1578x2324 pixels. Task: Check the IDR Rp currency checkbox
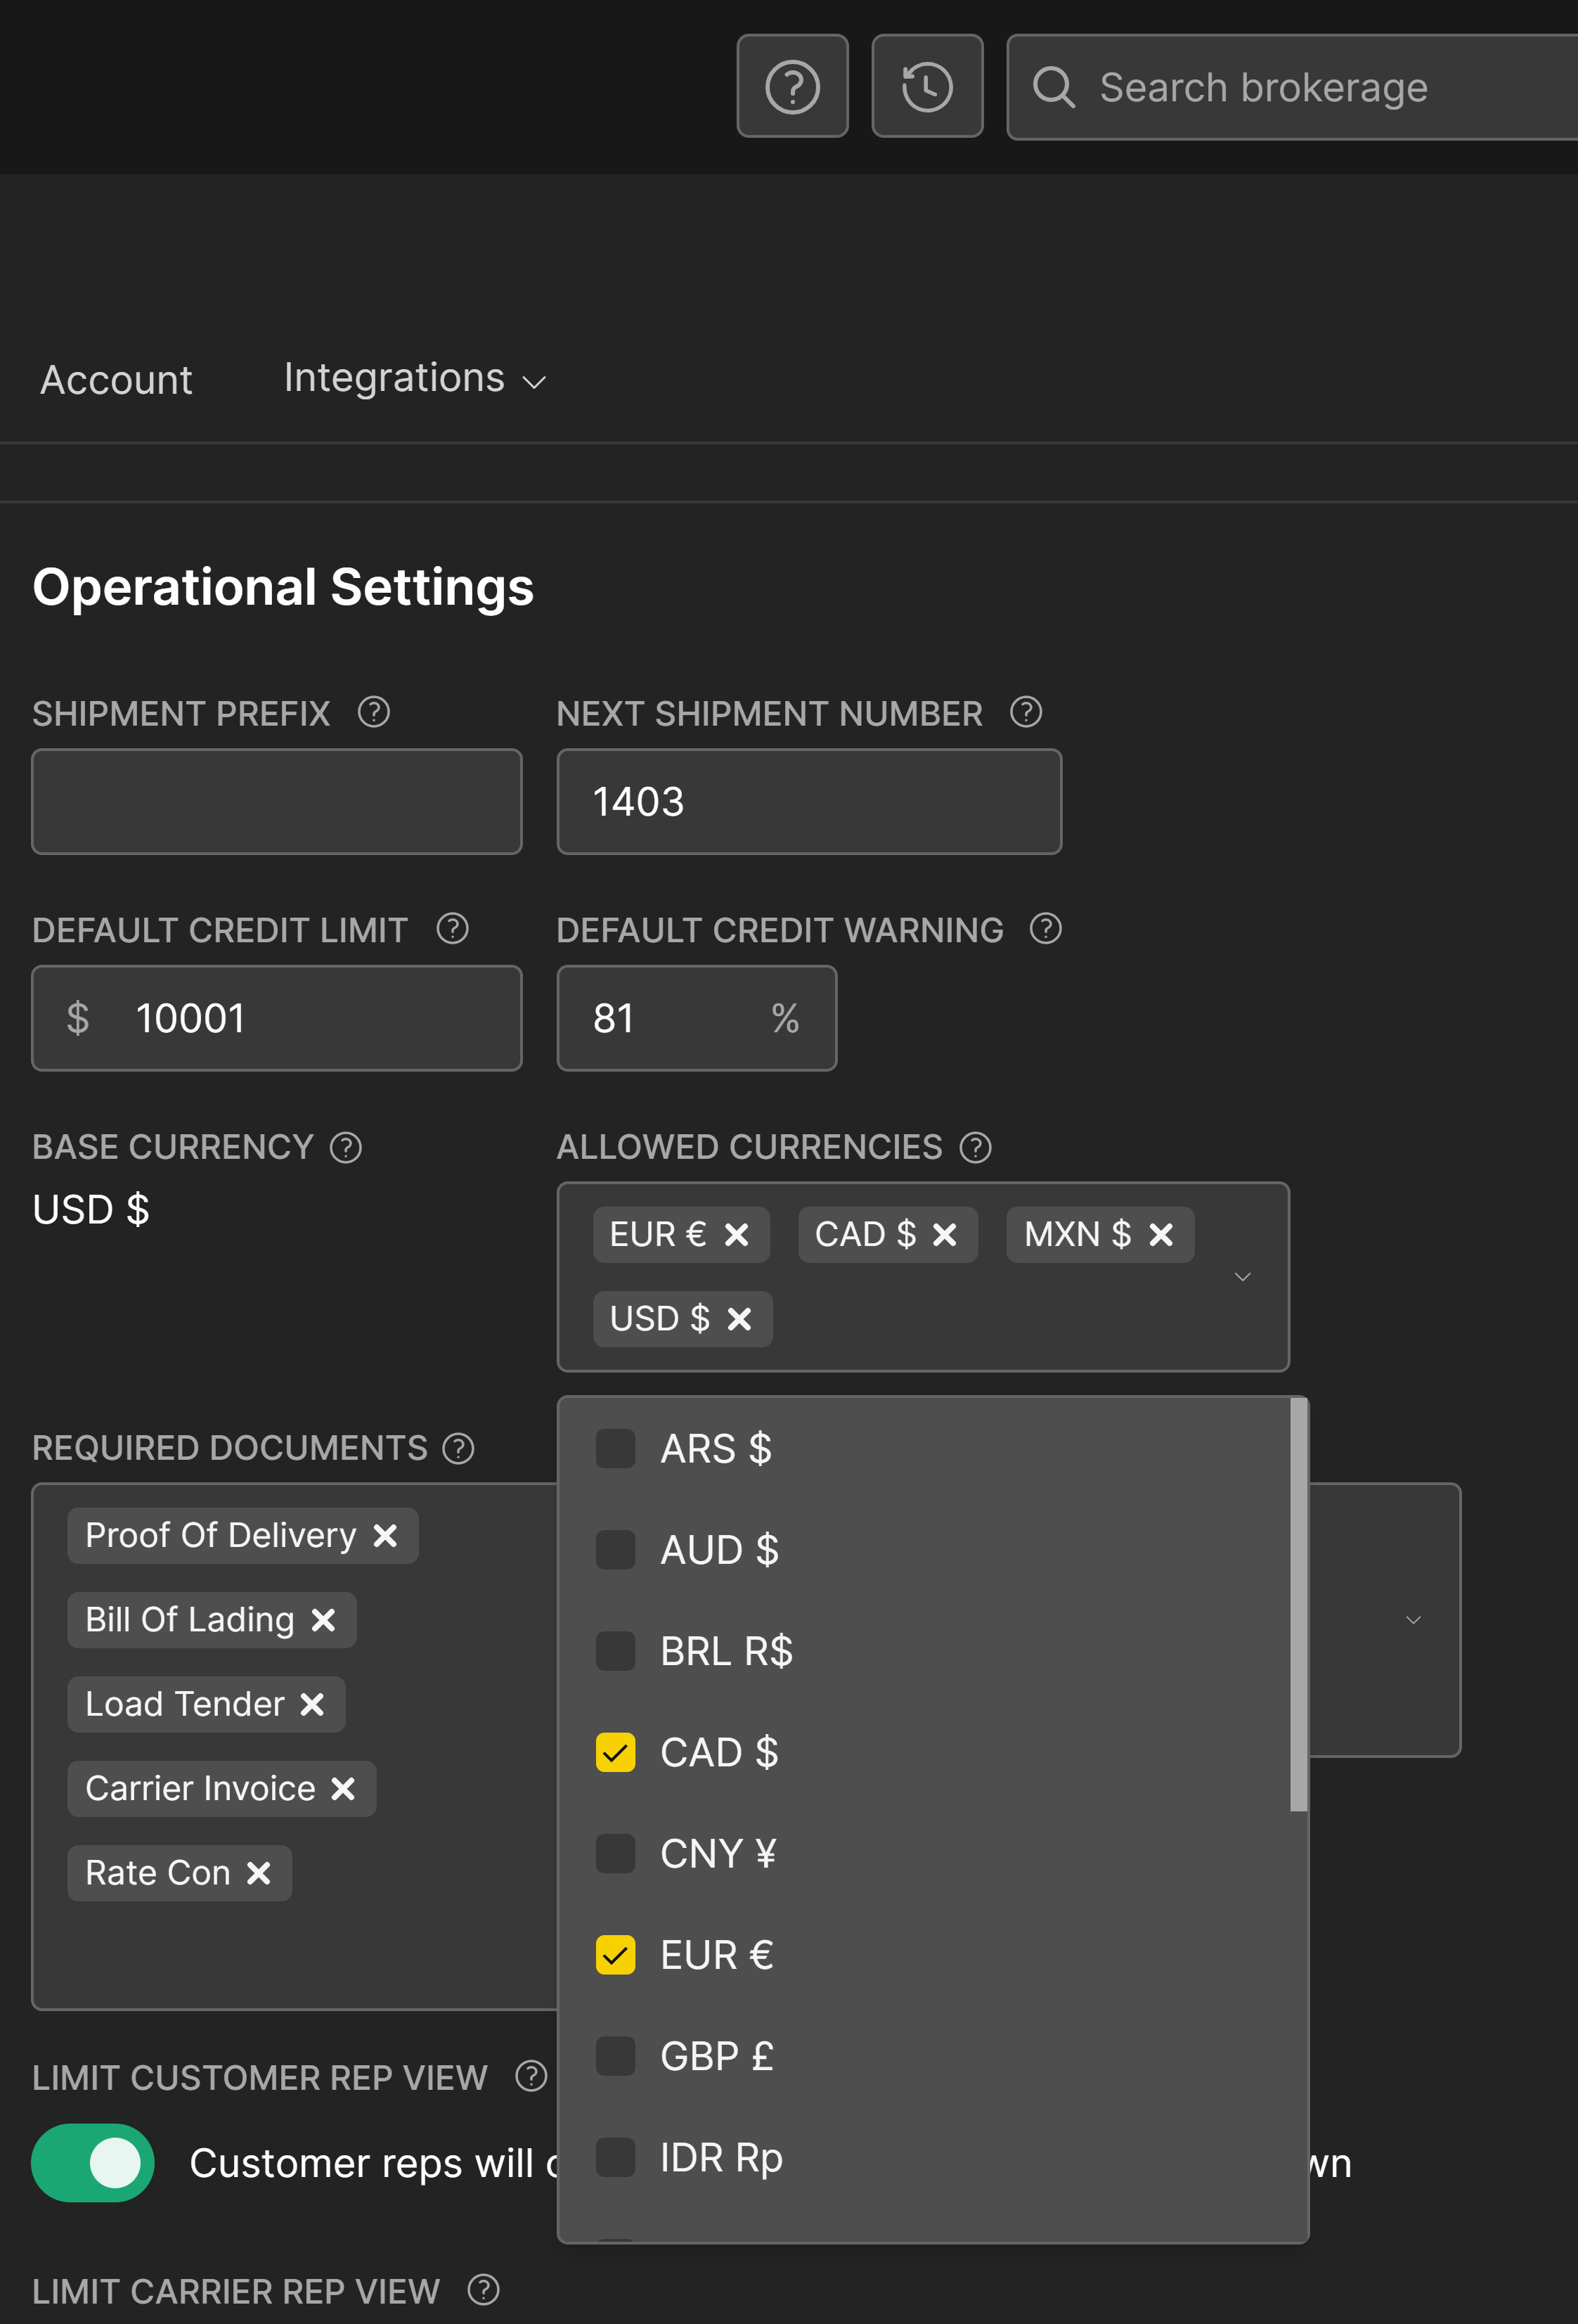pos(616,2157)
